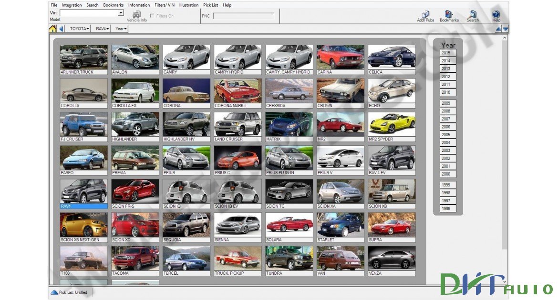The height and width of the screenshot is (300, 558).
Task: Select year 1996 button
Action: pyautogui.click(x=448, y=209)
